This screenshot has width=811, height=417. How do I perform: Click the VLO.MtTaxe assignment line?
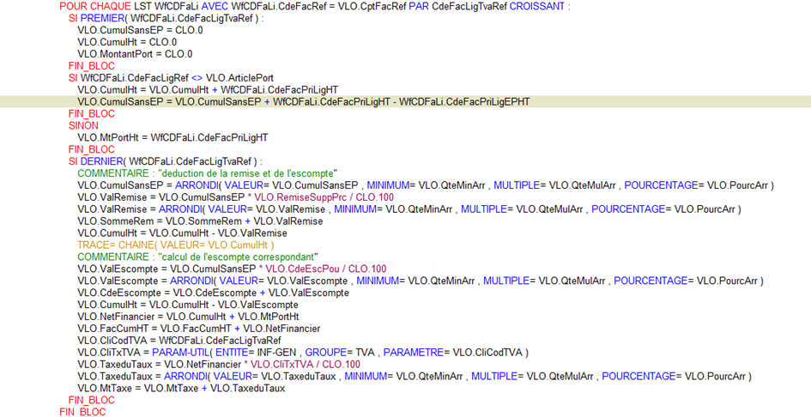coord(180,389)
